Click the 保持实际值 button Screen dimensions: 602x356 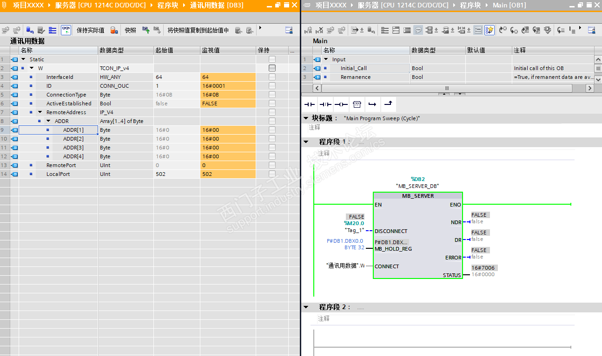point(90,30)
